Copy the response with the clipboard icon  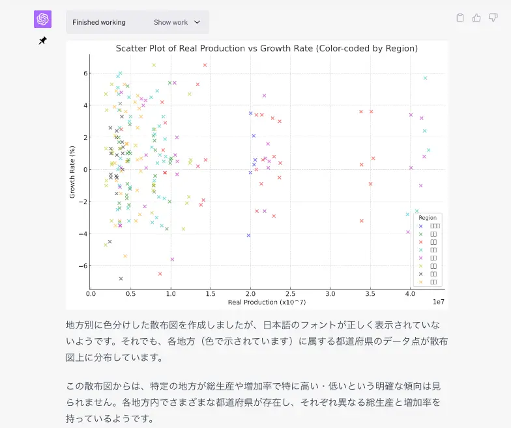click(x=460, y=18)
